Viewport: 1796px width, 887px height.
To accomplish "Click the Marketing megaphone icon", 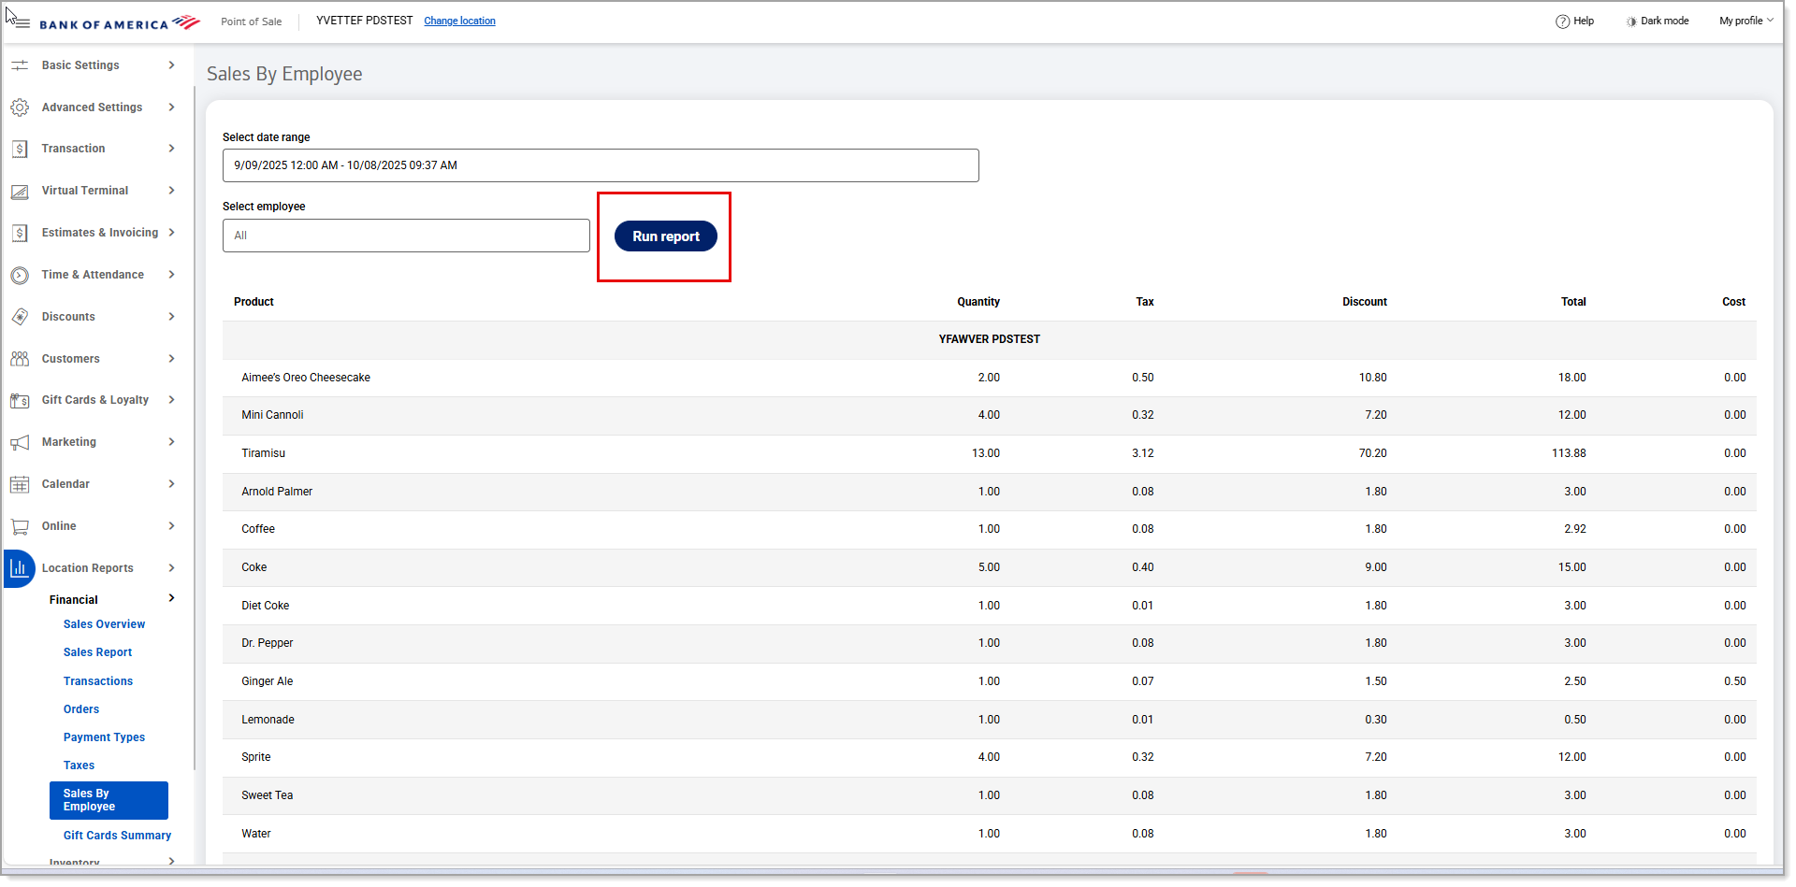I will click(x=20, y=443).
